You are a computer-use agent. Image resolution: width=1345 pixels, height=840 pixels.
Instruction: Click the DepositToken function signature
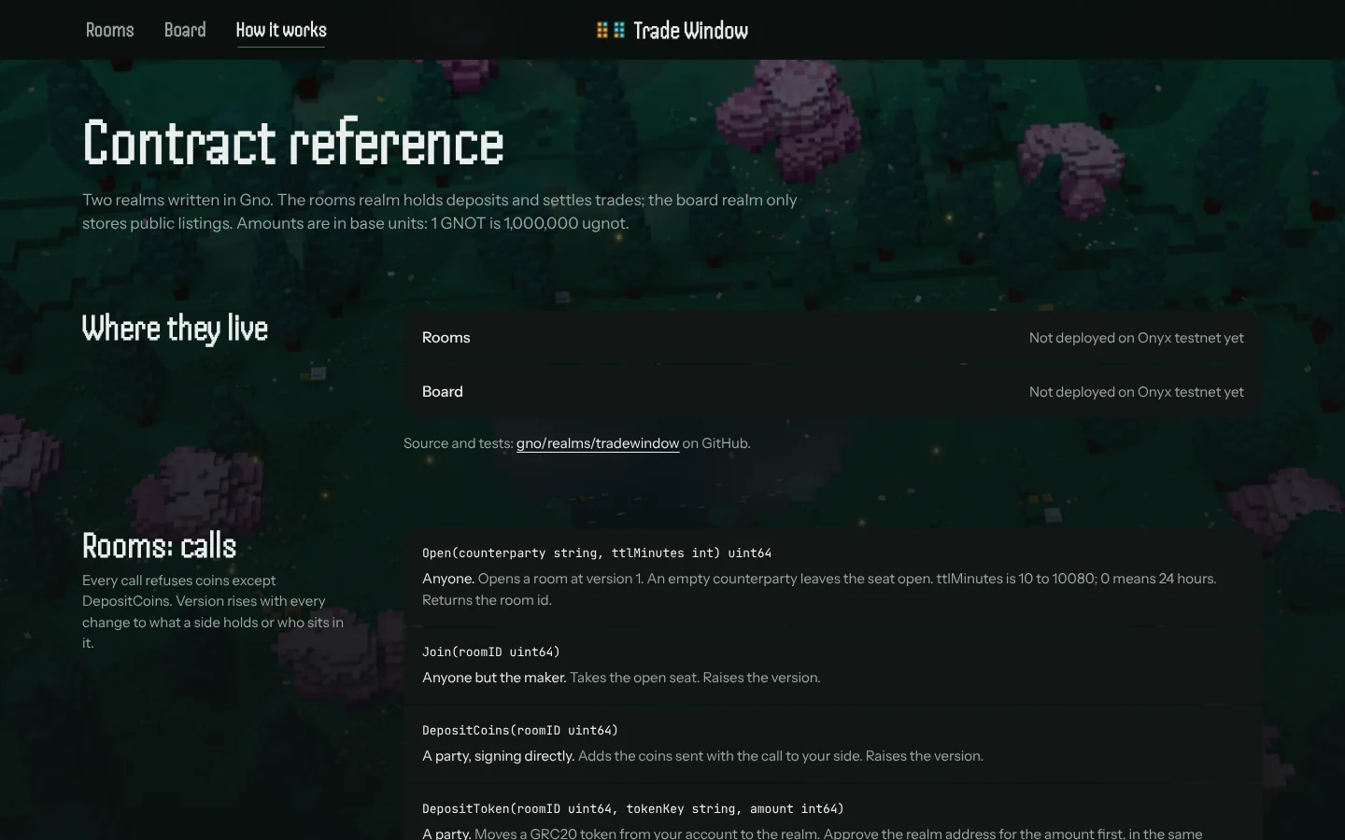tap(633, 809)
